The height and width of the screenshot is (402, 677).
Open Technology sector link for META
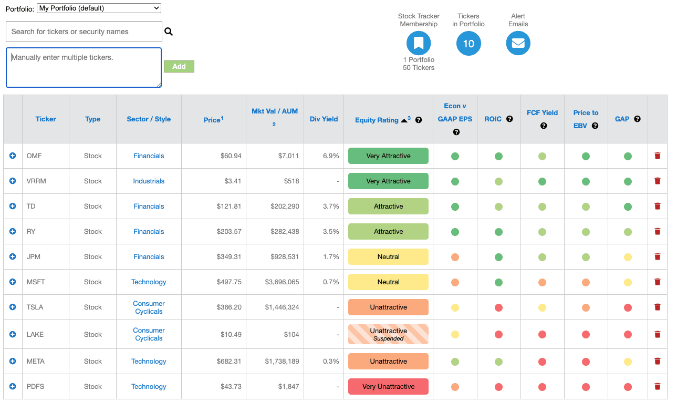click(x=149, y=361)
